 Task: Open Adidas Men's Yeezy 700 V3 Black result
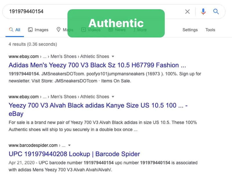(x=97, y=65)
